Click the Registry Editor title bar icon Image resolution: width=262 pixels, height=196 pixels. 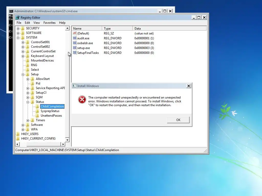(18, 18)
